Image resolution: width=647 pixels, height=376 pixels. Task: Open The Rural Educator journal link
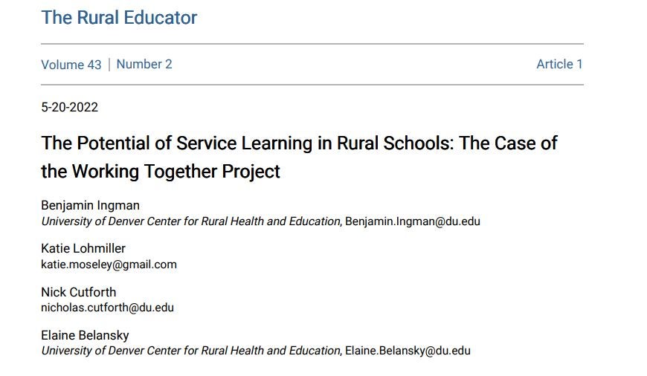tap(119, 18)
